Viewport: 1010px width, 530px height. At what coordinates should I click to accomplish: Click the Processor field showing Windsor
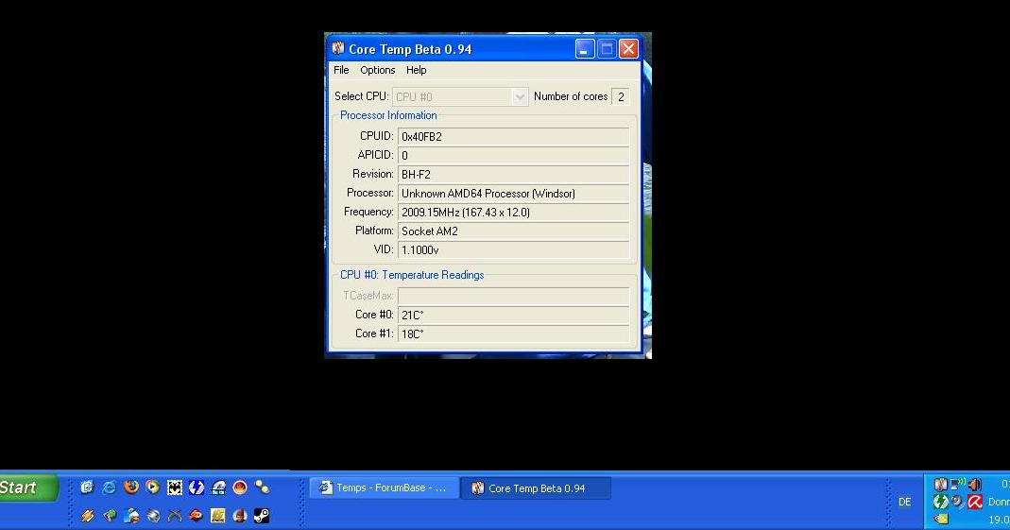pyautogui.click(x=513, y=193)
